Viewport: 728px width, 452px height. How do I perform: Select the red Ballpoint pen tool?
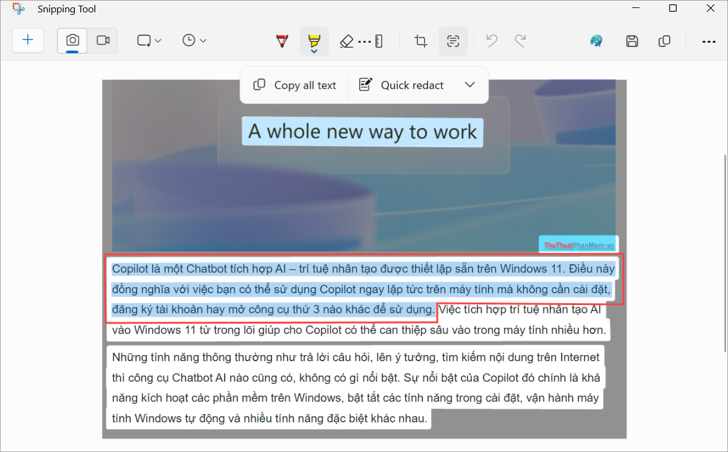tap(281, 41)
